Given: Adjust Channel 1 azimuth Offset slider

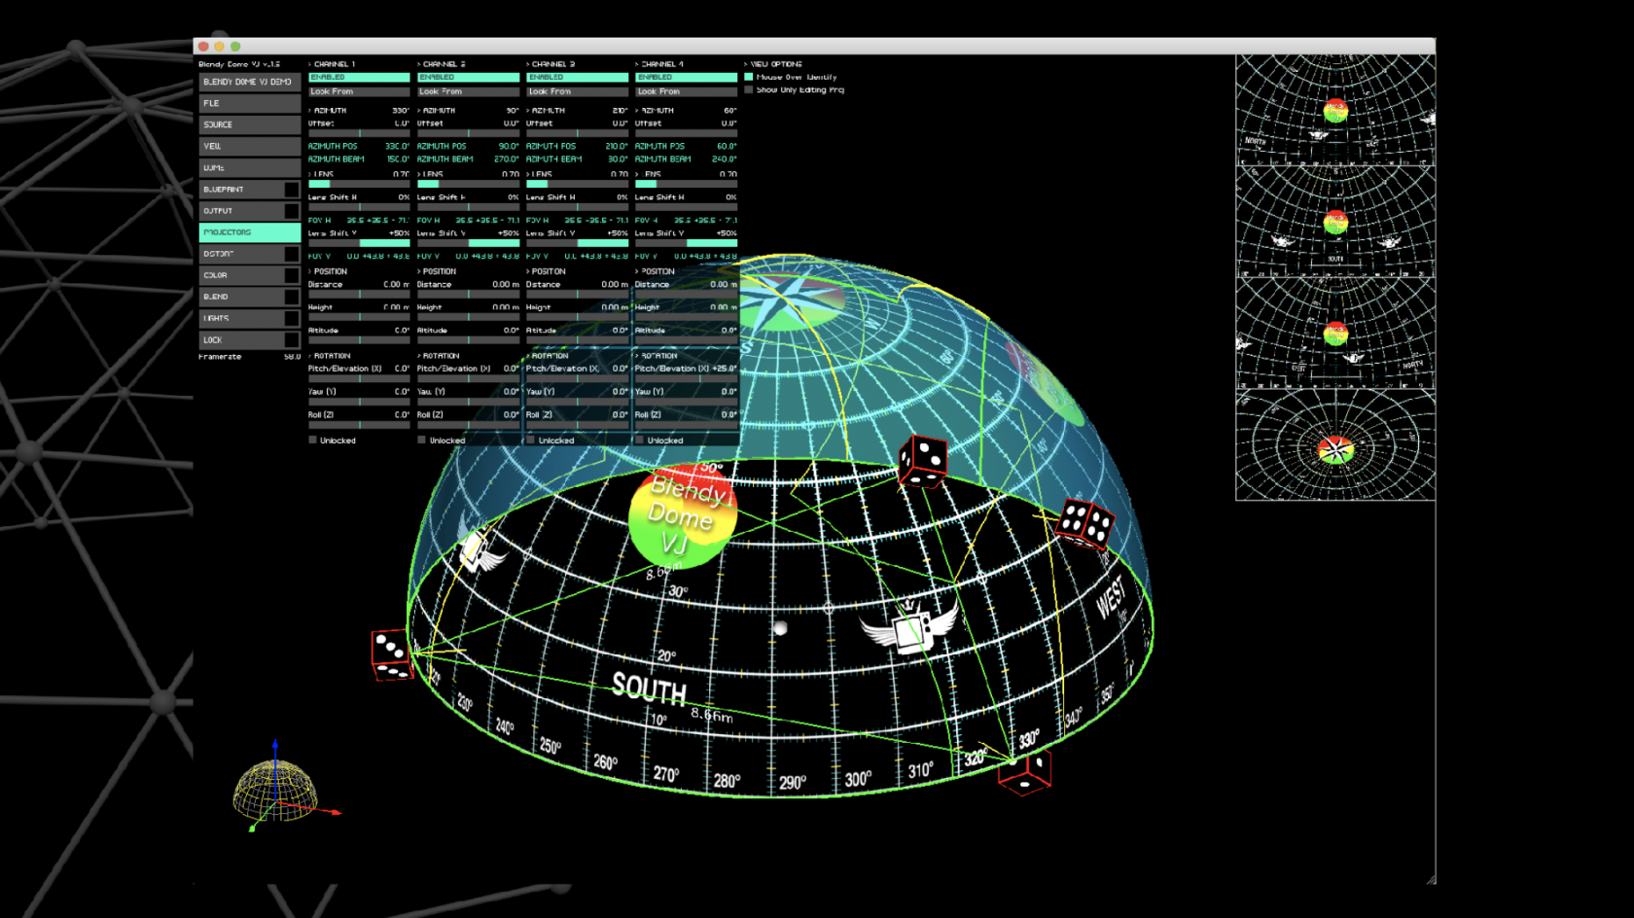Looking at the screenshot, I should (x=359, y=133).
